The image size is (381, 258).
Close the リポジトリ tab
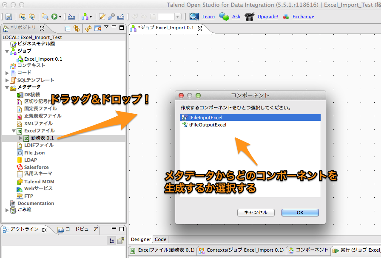pyautogui.click(x=42, y=28)
